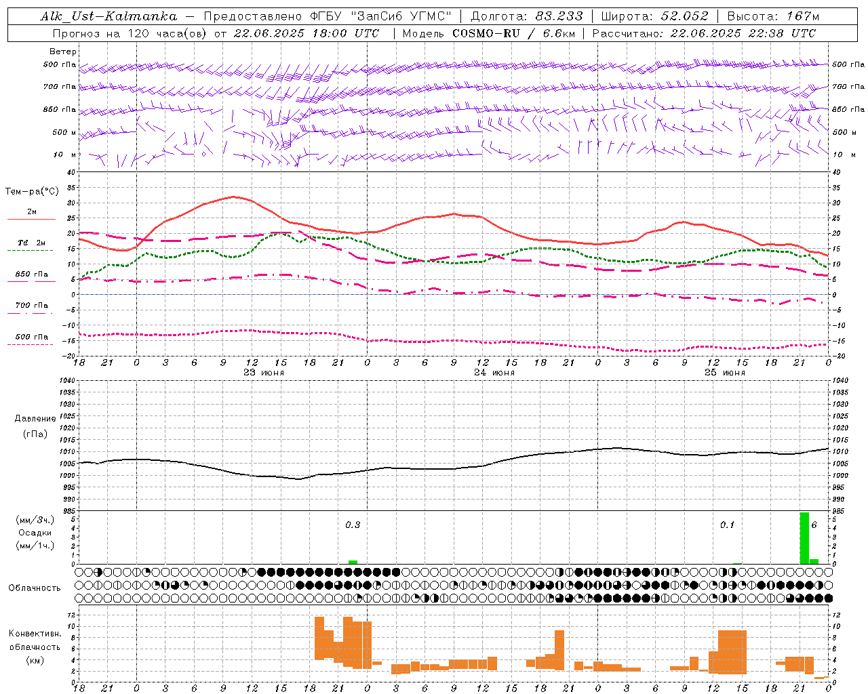868x694 pixels.
Task: Click the 24 июня date label
Action: (494, 372)
